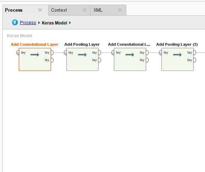Click bottom output port of Add Convolutional Layer

52,60
